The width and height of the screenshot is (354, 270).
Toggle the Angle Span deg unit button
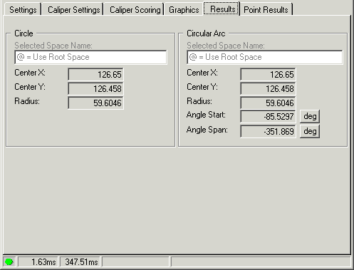[310, 131]
